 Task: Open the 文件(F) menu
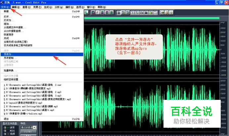click(x=5, y=7)
